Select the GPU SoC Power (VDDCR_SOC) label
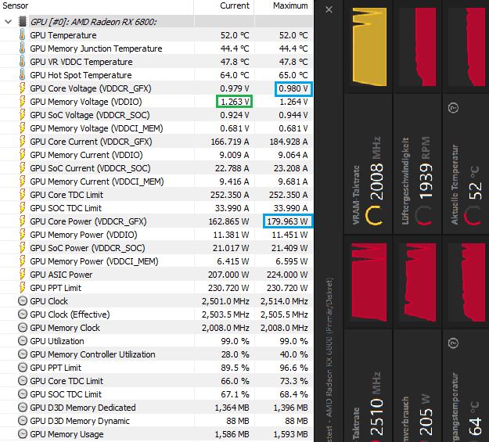This screenshot has height=442, width=489. (88, 248)
